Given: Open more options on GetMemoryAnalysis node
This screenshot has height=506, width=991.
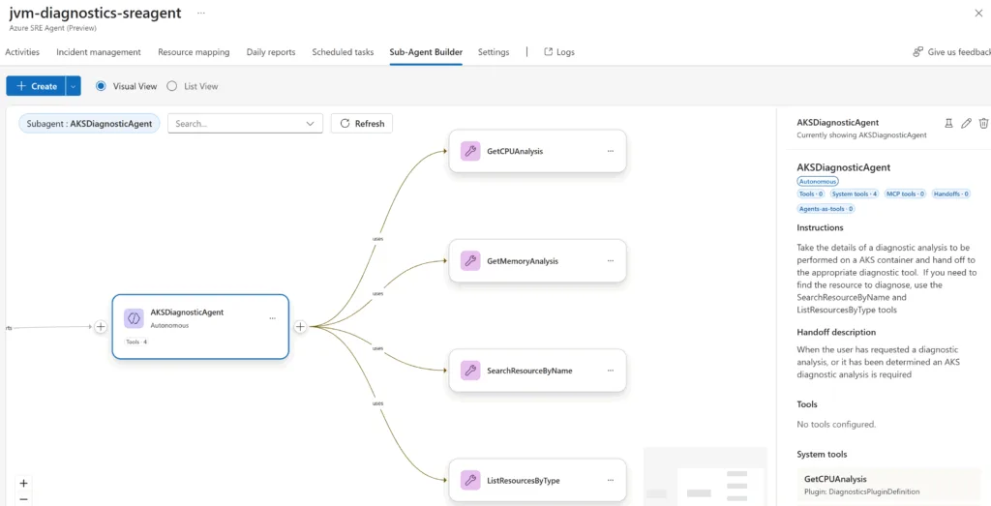Looking at the screenshot, I should coord(611,260).
